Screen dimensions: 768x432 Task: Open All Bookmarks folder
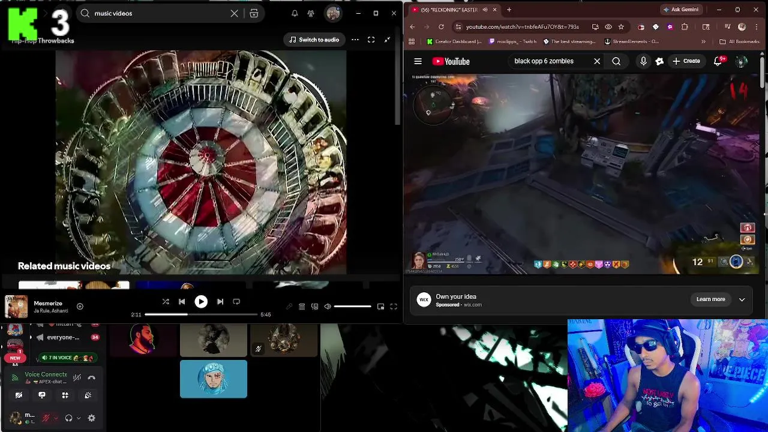[739, 41]
